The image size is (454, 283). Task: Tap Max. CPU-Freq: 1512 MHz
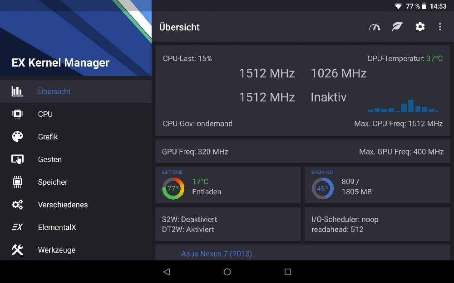(398, 124)
